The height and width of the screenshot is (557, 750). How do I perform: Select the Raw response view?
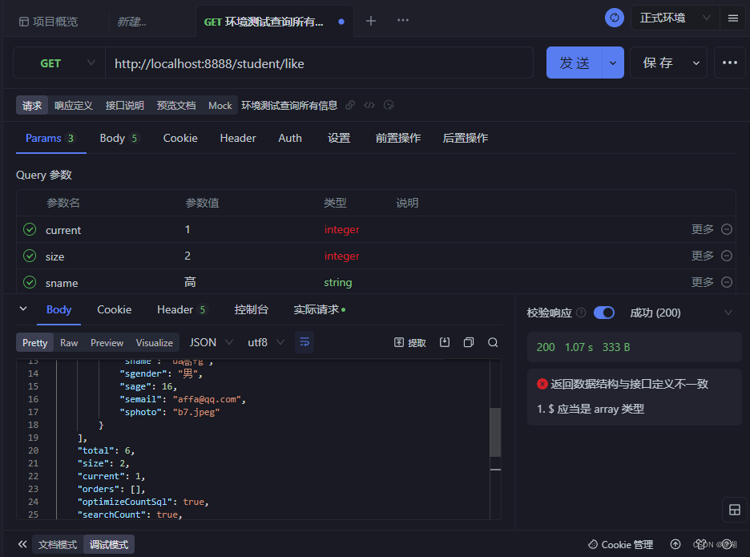point(69,343)
